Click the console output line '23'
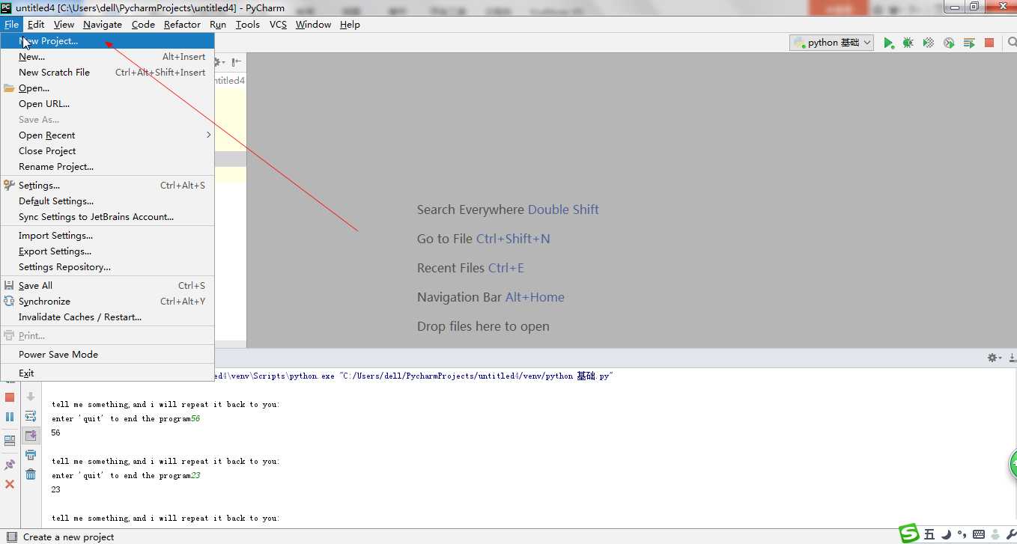1017x544 pixels. coord(56,490)
